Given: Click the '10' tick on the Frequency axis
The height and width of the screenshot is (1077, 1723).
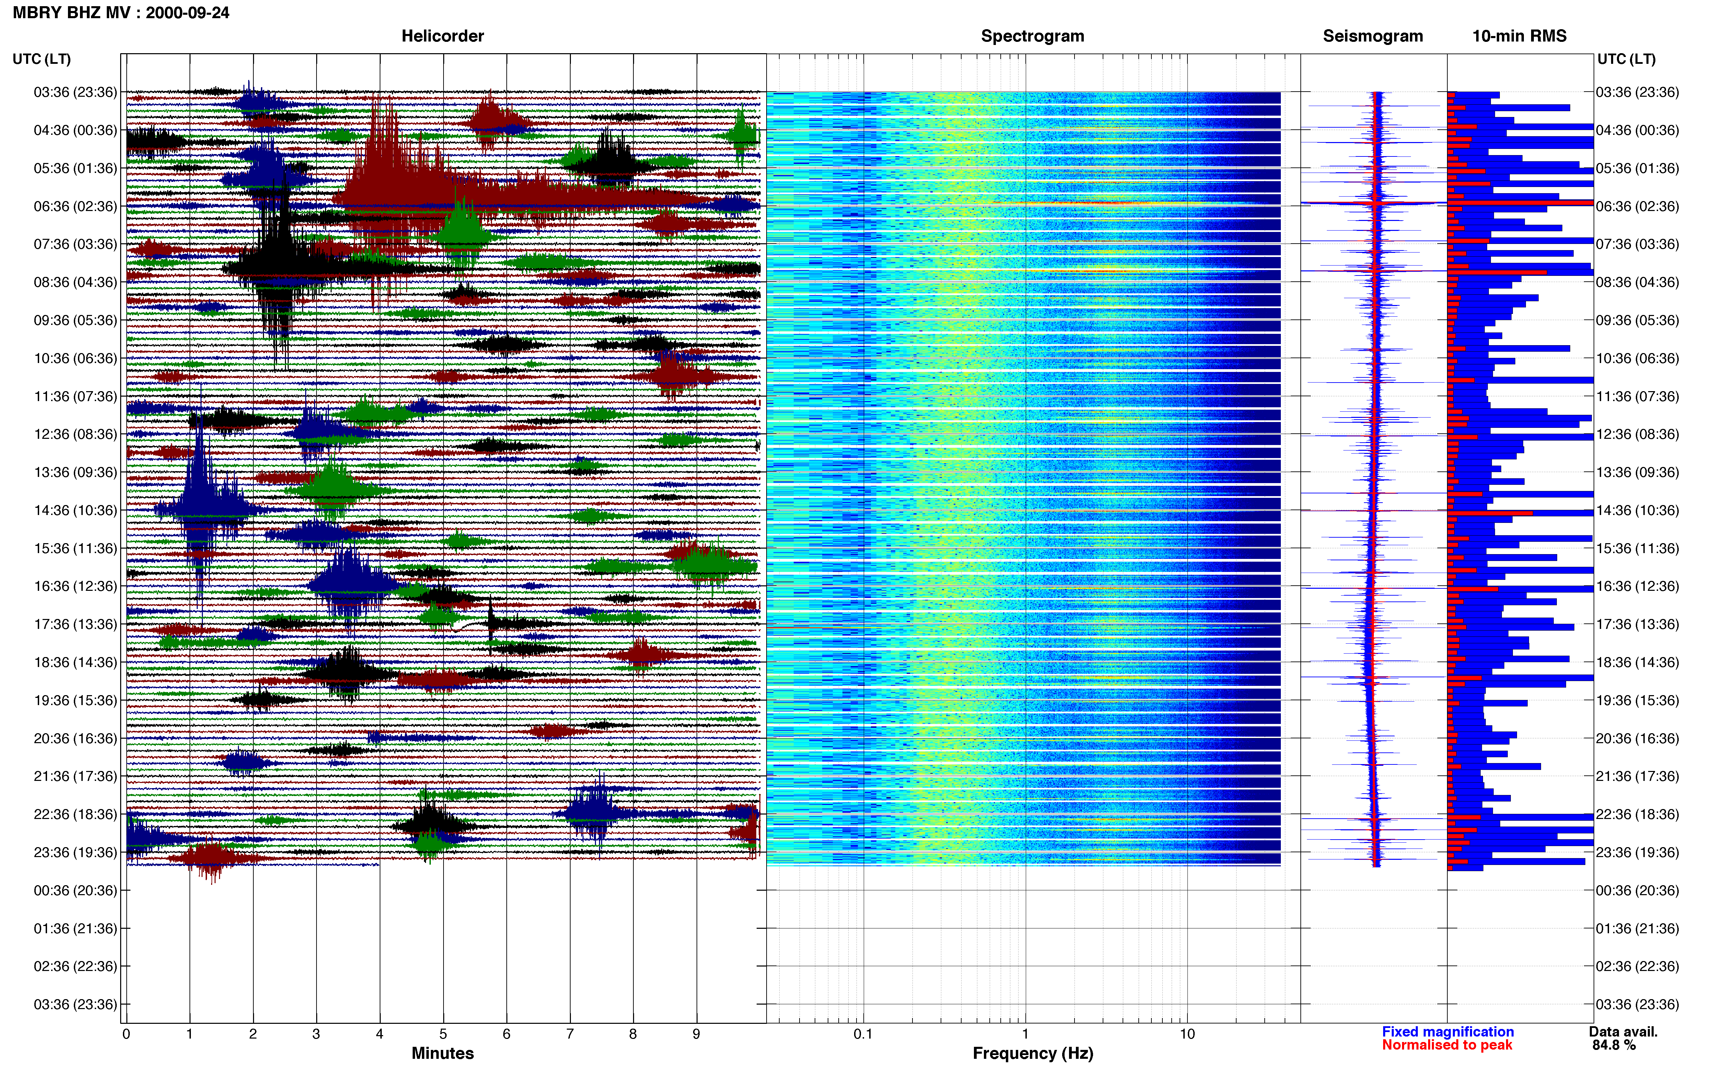Looking at the screenshot, I should (1187, 1033).
